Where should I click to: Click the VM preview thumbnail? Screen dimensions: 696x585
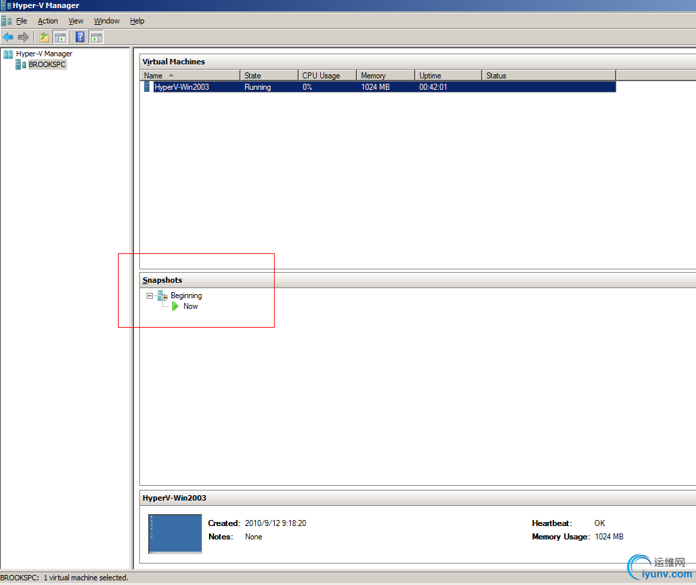coord(175,534)
